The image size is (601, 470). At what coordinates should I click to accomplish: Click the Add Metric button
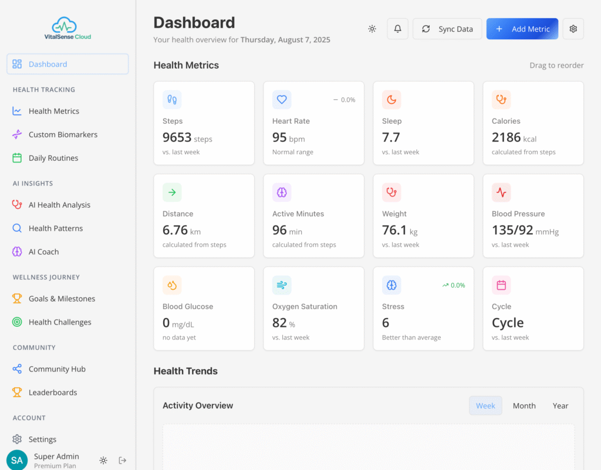point(522,29)
